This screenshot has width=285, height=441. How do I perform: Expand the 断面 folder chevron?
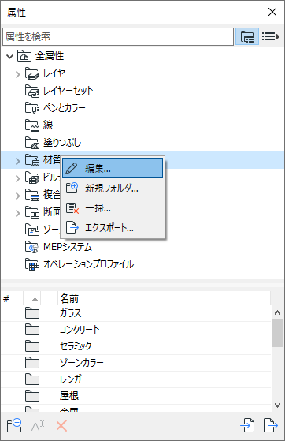click(x=17, y=213)
